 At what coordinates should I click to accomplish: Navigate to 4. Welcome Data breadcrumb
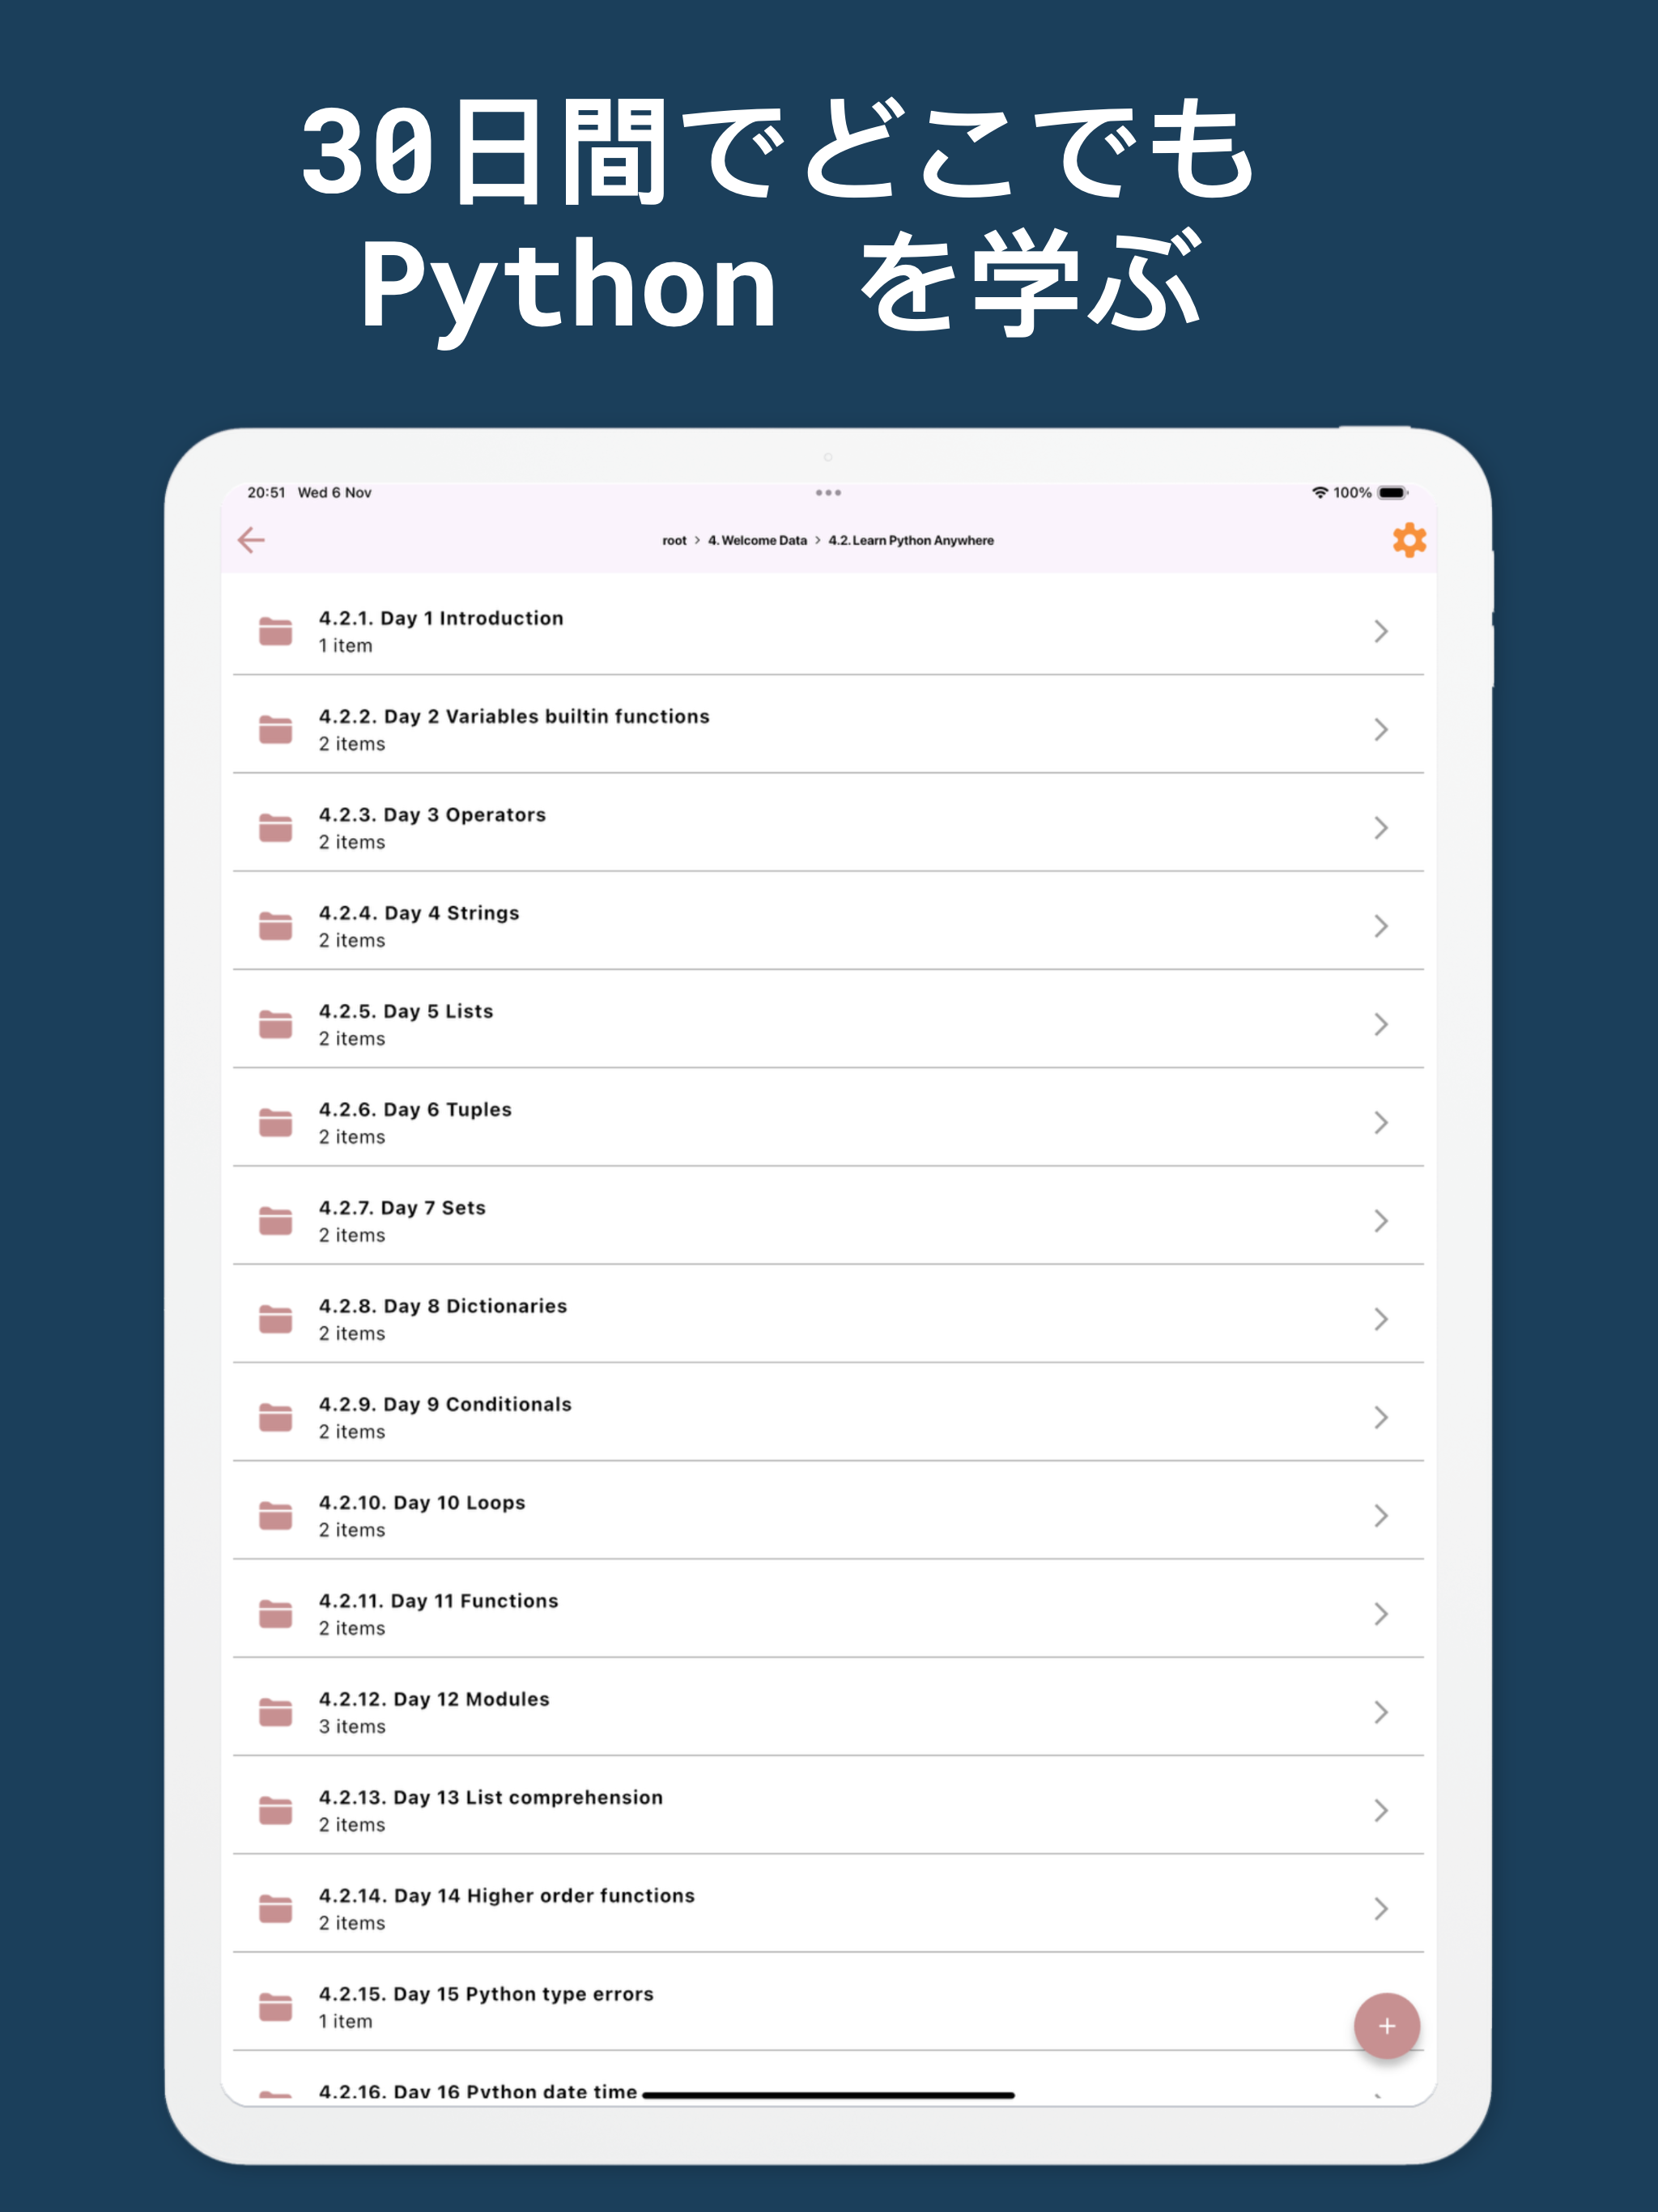coord(757,540)
